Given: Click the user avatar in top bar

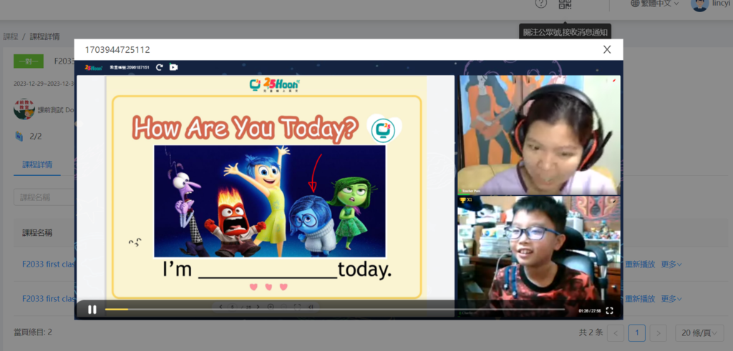Looking at the screenshot, I should (699, 5).
